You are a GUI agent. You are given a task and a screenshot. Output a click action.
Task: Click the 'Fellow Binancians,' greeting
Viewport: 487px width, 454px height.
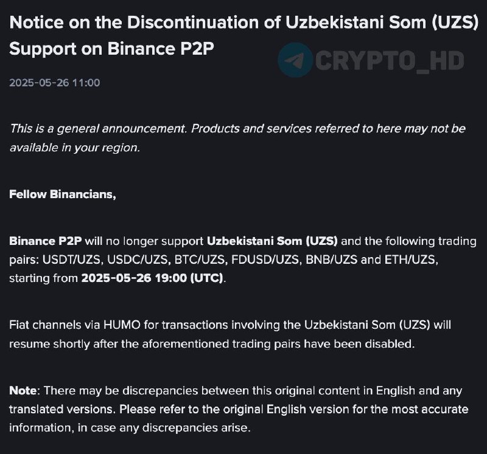63,194
